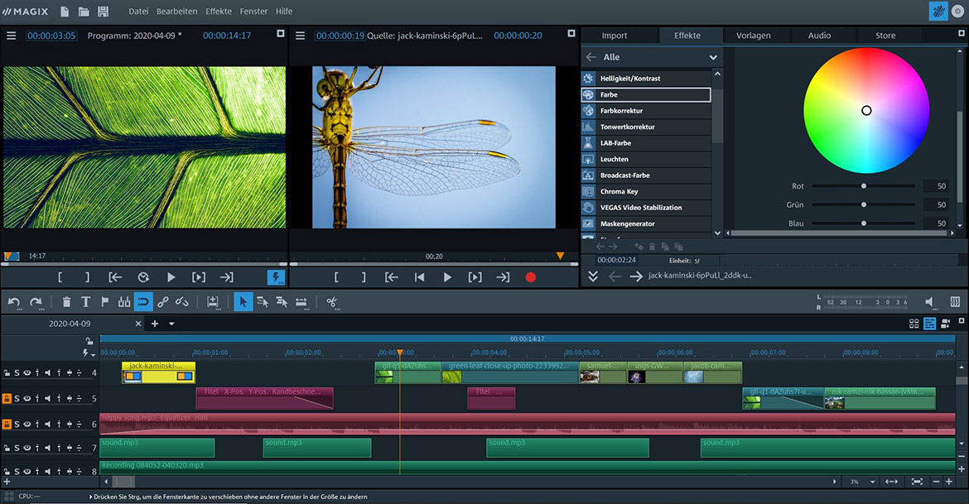The width and height of the screenshot is (969, 504).
Task: Open the Razor cut tool
Action: (331, 302)
